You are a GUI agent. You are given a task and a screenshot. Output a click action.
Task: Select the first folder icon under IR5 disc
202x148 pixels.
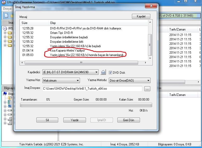pyautogui.click(x=10, y=33)
